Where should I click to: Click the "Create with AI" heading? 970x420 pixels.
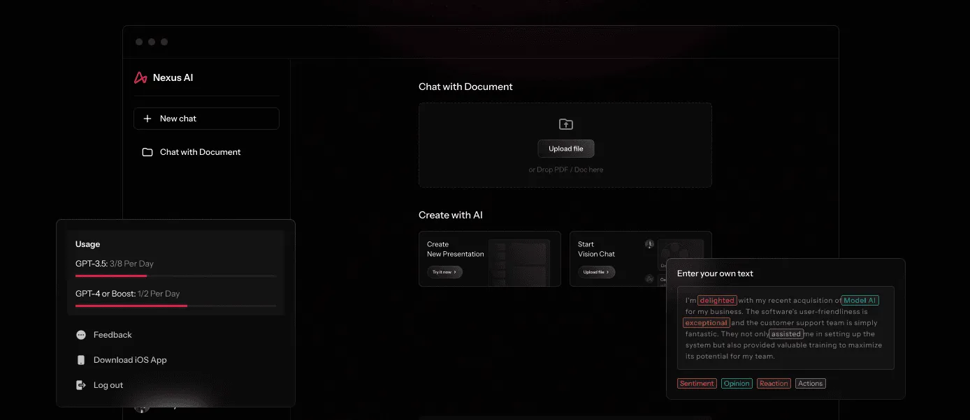[x=451, y=215]
